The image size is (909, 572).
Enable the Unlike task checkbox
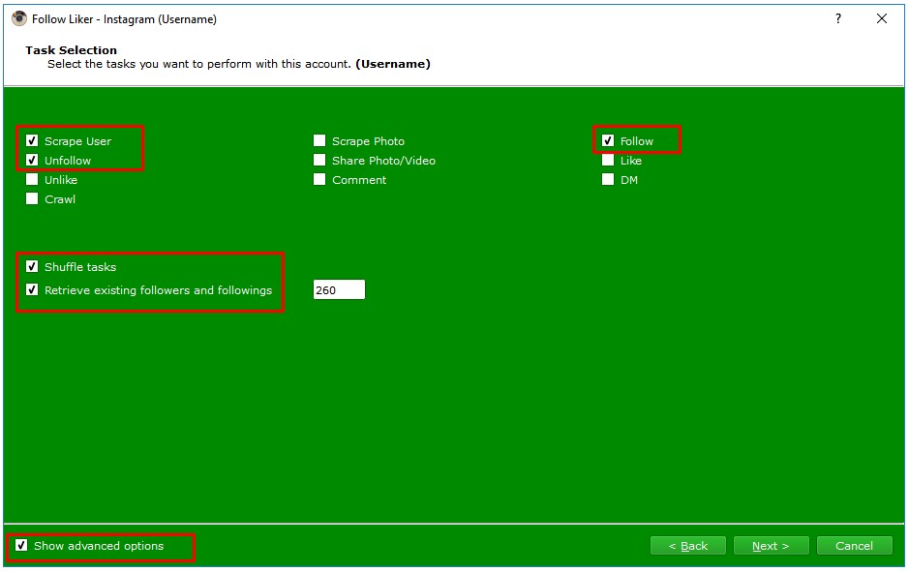(x=32, y=180)
